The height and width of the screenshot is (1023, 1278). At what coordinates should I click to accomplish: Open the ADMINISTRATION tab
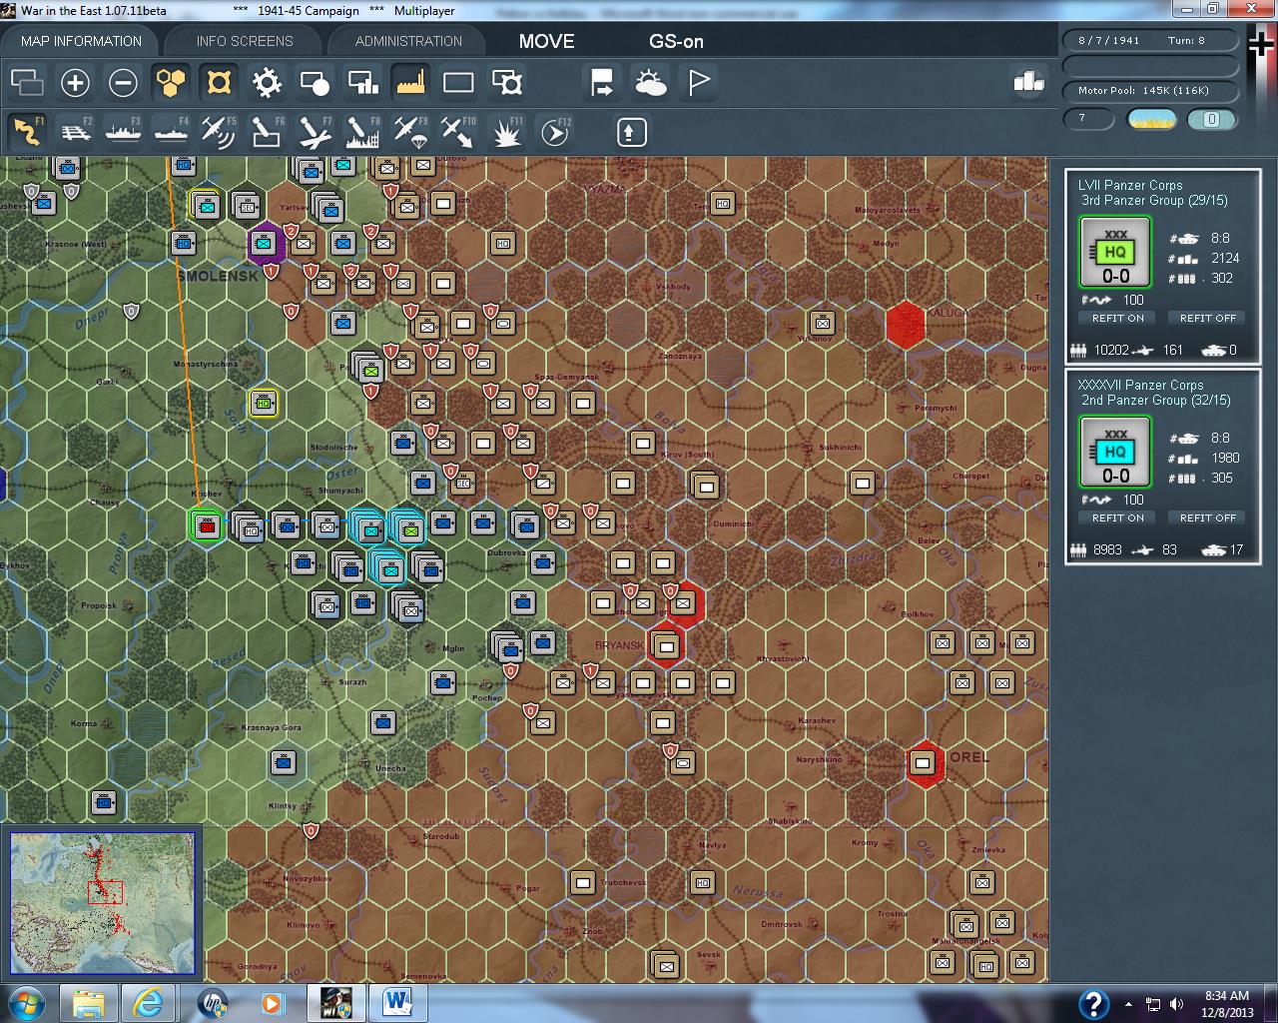click(x=408, y=41)
